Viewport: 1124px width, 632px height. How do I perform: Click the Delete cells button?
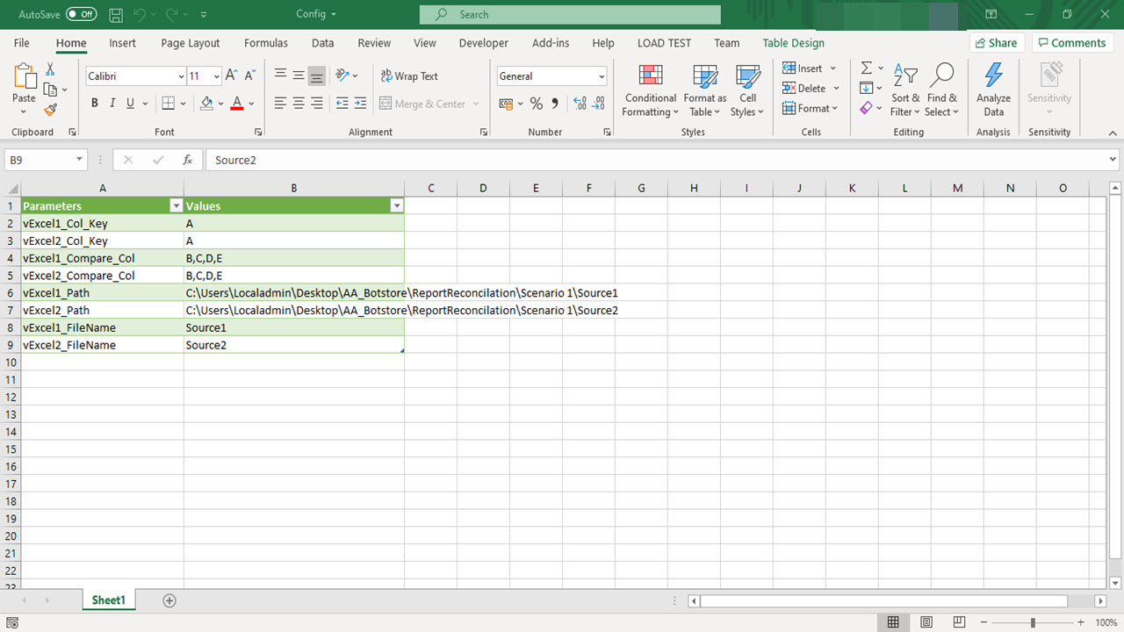[804, 88]
